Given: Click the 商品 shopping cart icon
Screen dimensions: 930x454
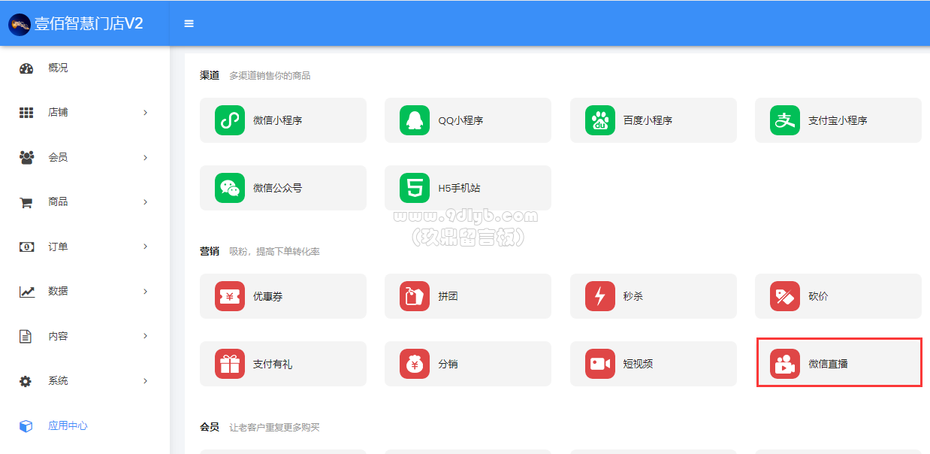Looking at the screenshot, I should 26,202.
